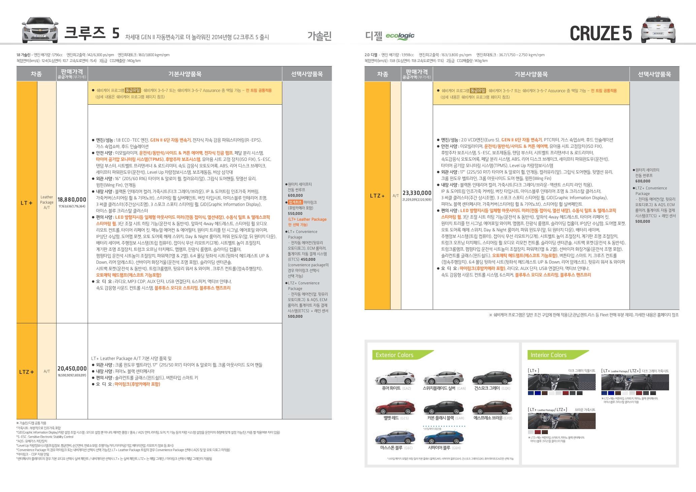Select the Carbon Flash Black (GAR) car
696x492 pixels.
pyautogui.click(x=443, y=407)
